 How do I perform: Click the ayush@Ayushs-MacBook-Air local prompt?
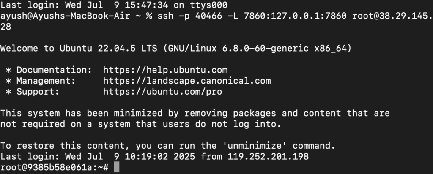[x=65, y=16]
